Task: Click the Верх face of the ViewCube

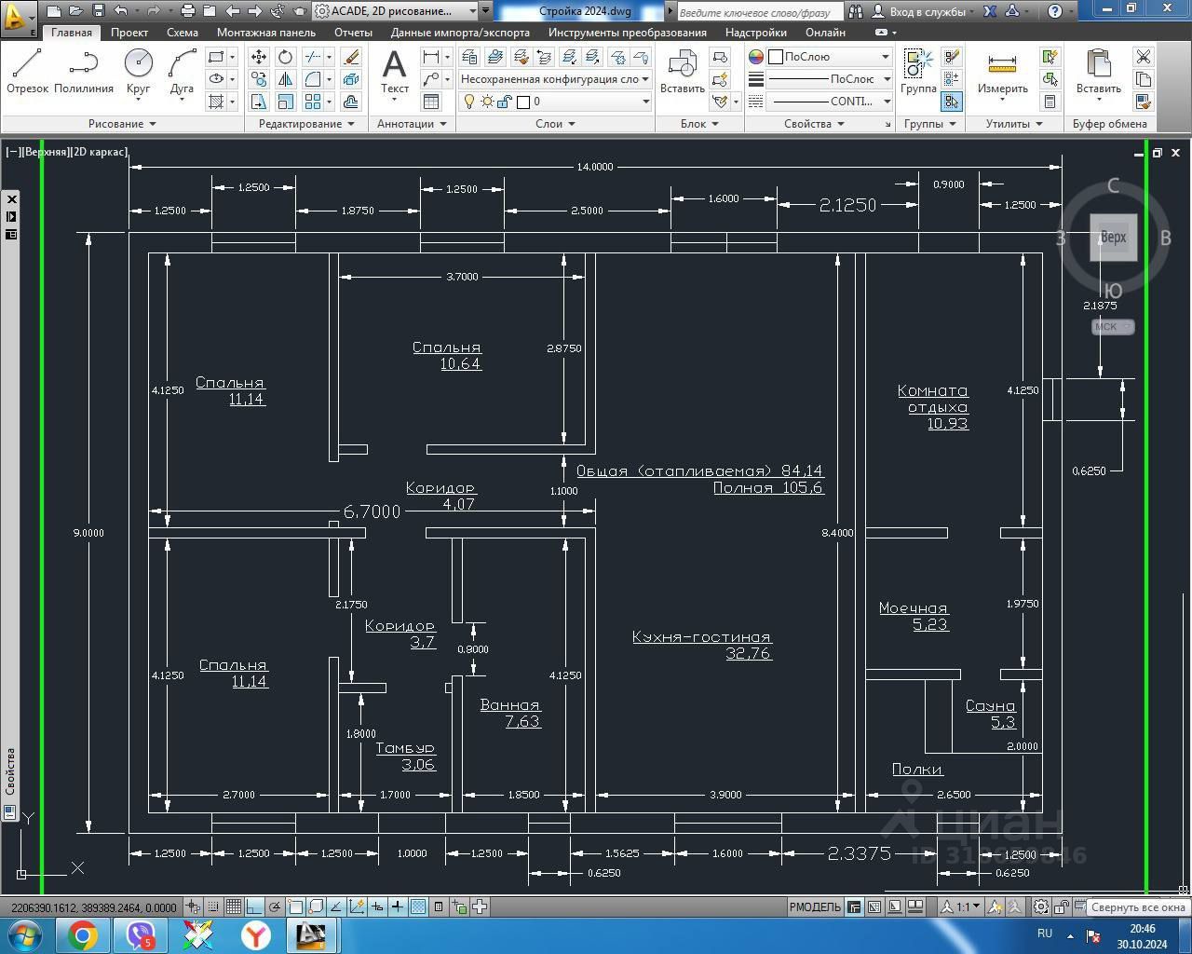Action: pyautogui.click(x=1114, y=238)
